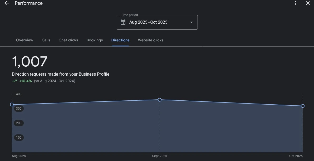
Task: Select the Directions tab
Action: click(x=120, y=40)
